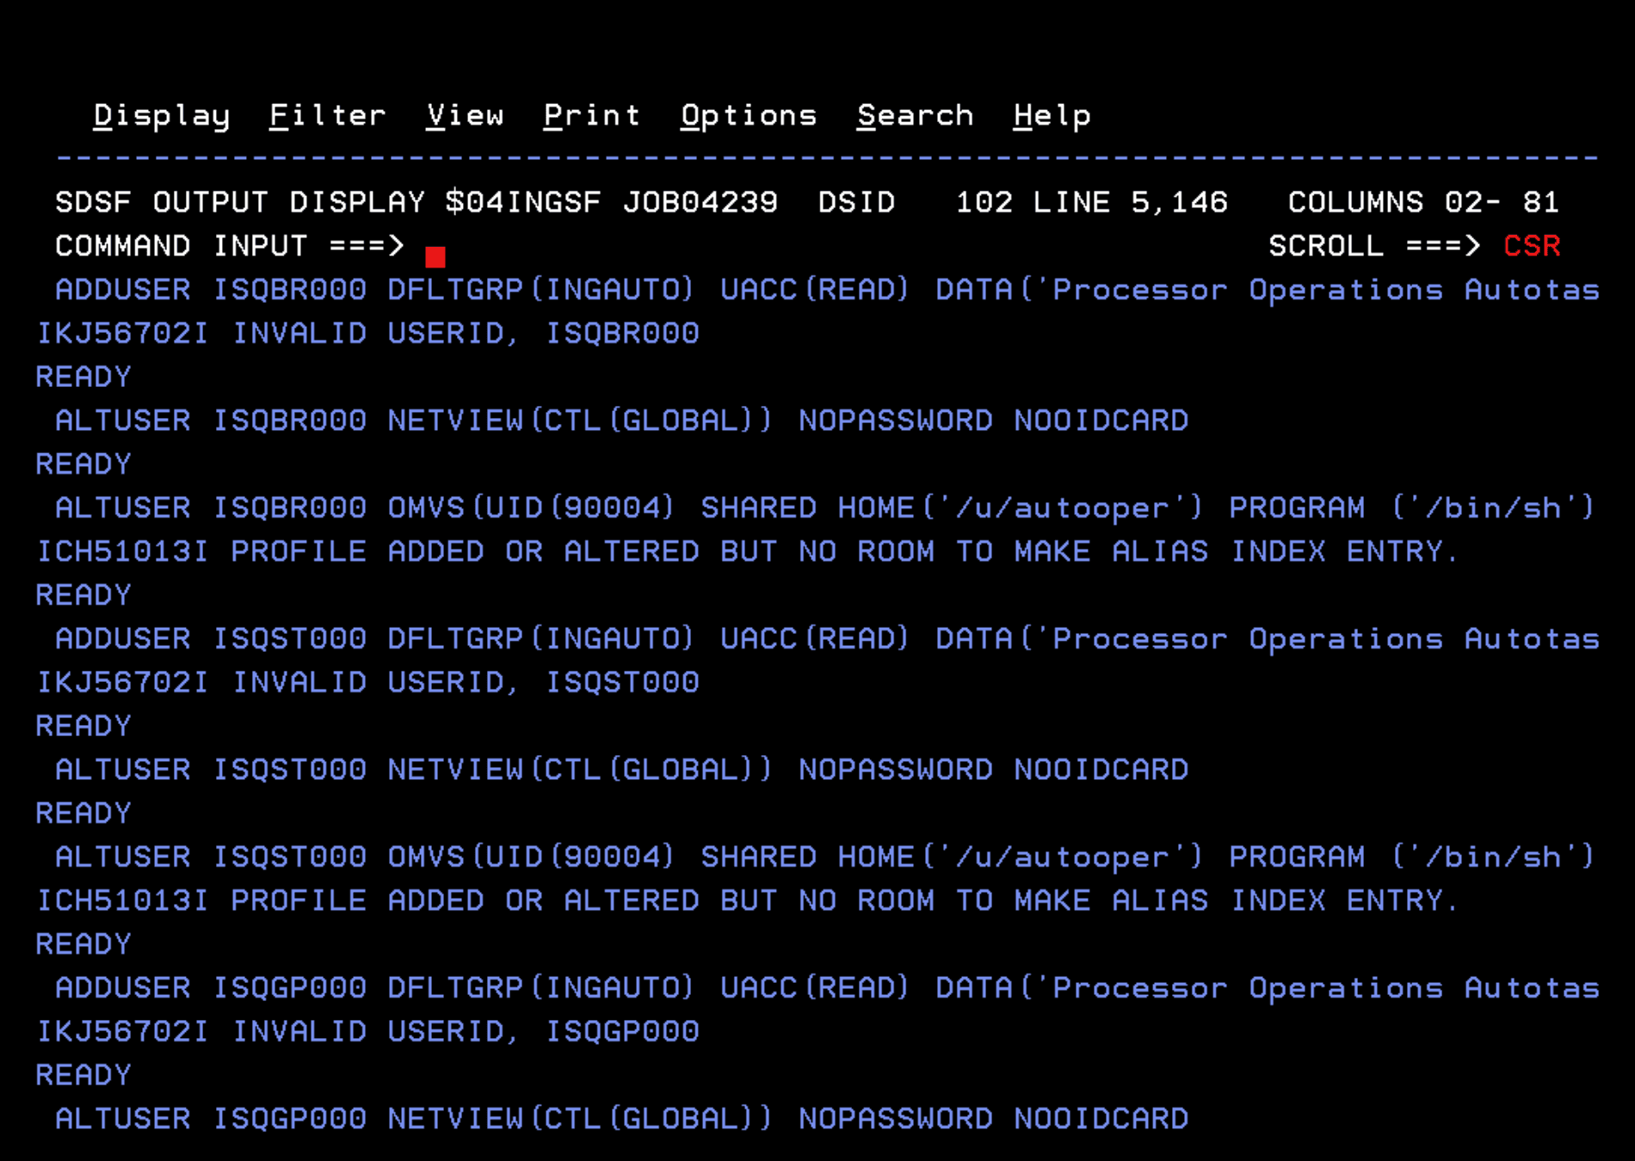Viewport: 1635px width, 1161px height.
Task: Click the first ADDUSER ISQBR000 command line
Action: [x=826, y=290]
